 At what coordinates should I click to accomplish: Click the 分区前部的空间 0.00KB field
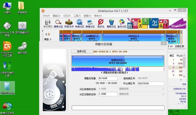(108, 89)
